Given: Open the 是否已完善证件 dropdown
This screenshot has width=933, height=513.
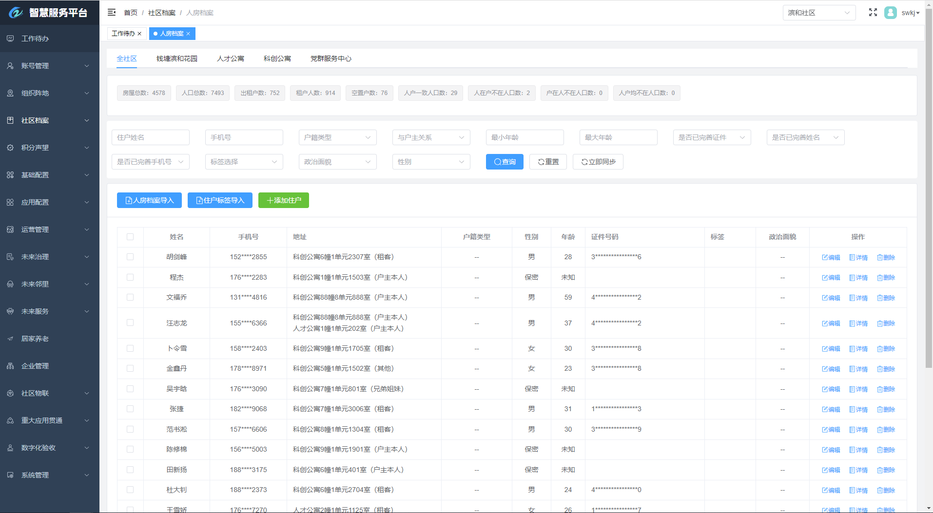Looking at the screenshot, I should point(712,137).
